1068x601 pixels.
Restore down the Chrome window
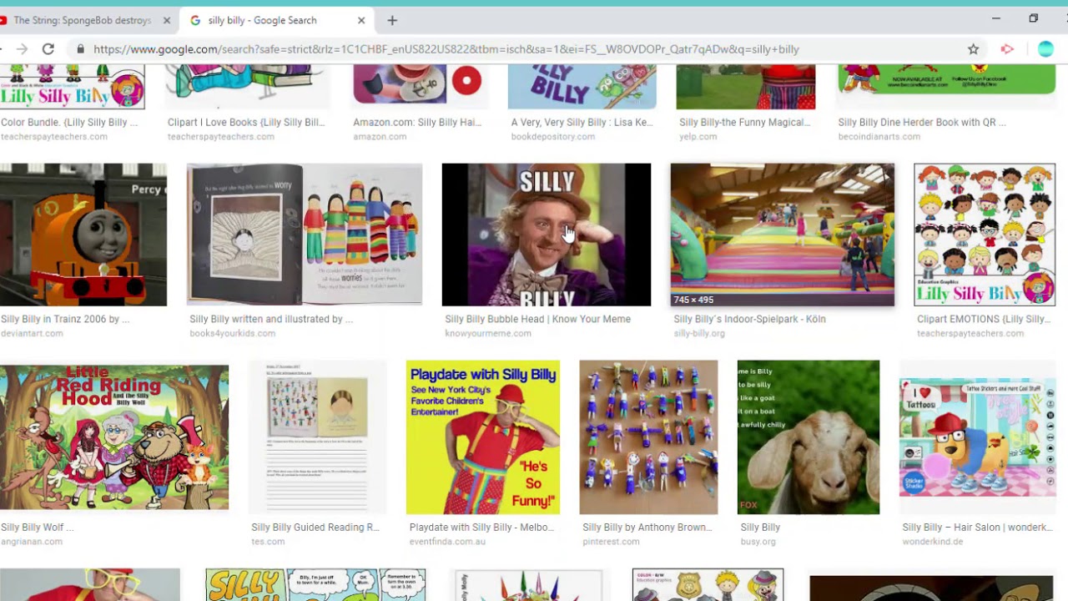click(1033, 18)
